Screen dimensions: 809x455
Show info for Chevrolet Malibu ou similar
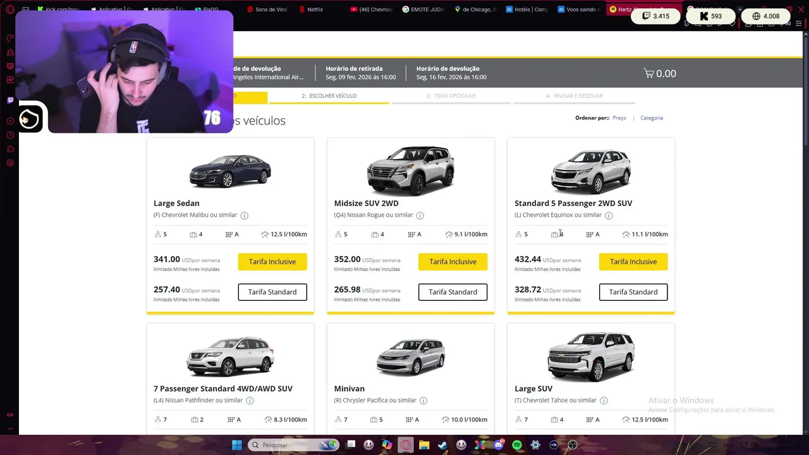pyautogui.click(x=245, y=215)
